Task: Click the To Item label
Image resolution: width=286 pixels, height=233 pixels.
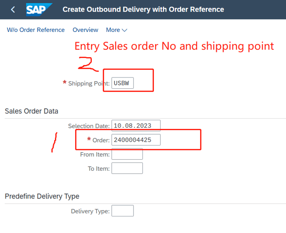Action: point(99,169)
